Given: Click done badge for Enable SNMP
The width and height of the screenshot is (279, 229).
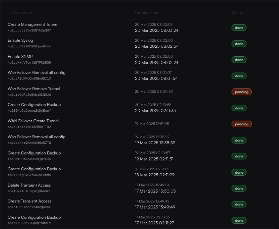Looking at the screenshot, I should tap(239, 60).
